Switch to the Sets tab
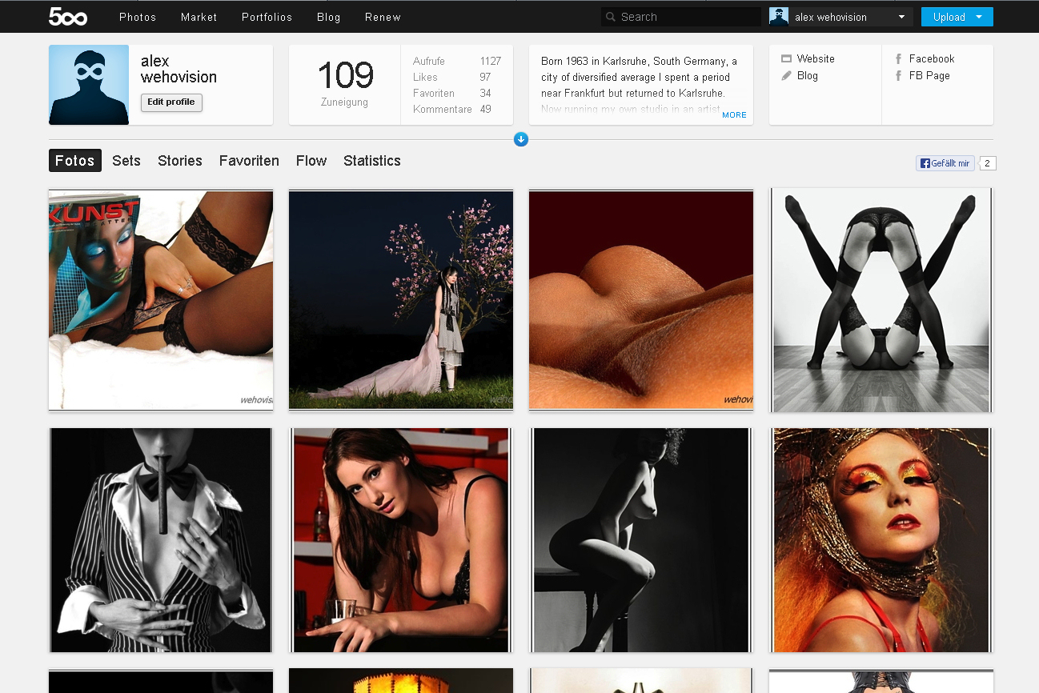 [x=126, y=161]
